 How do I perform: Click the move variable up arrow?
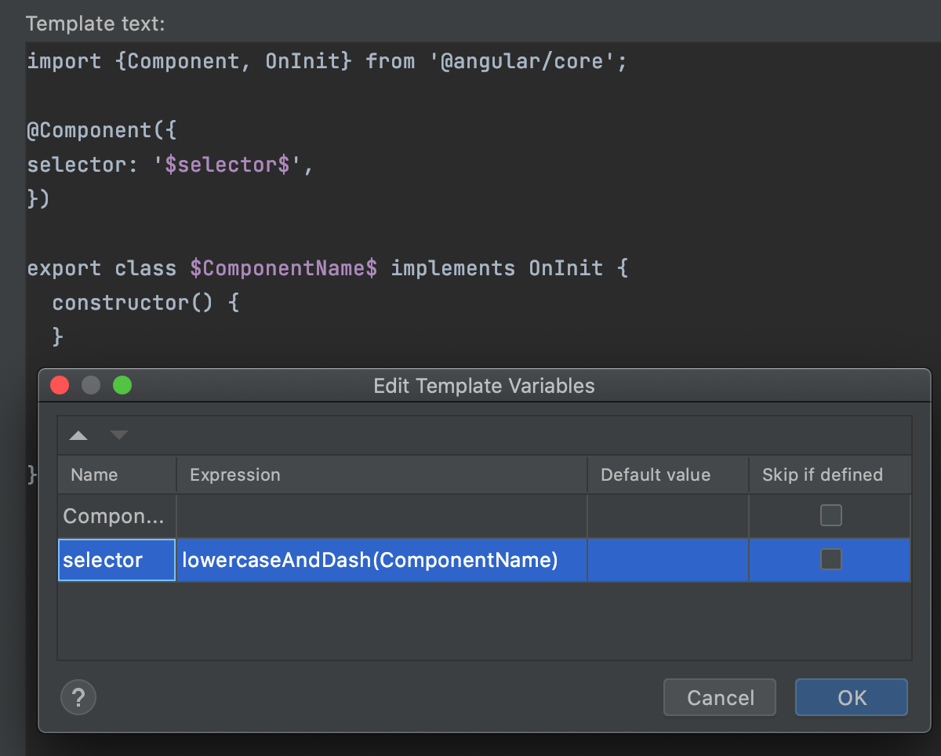pos(78,435)
